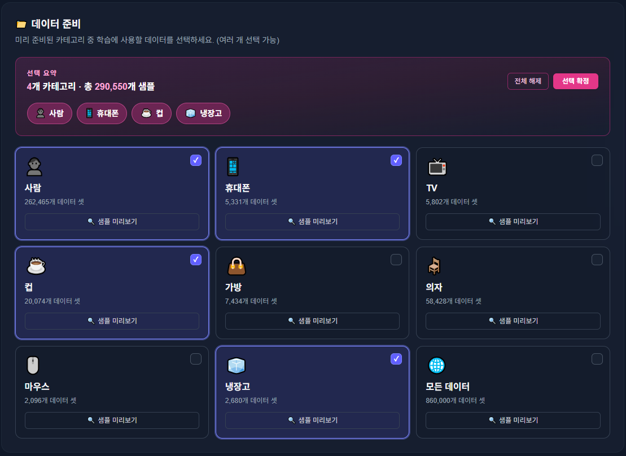Click the 2,680개 데이터 셋 count

[251, 401]
